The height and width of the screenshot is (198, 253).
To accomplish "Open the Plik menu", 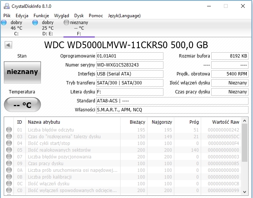I will pyautogui.click(x=7, y=16).
